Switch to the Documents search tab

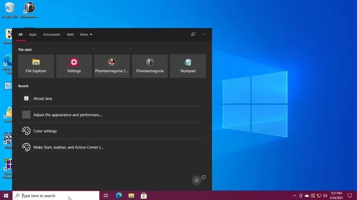click(x=52, y=34)
